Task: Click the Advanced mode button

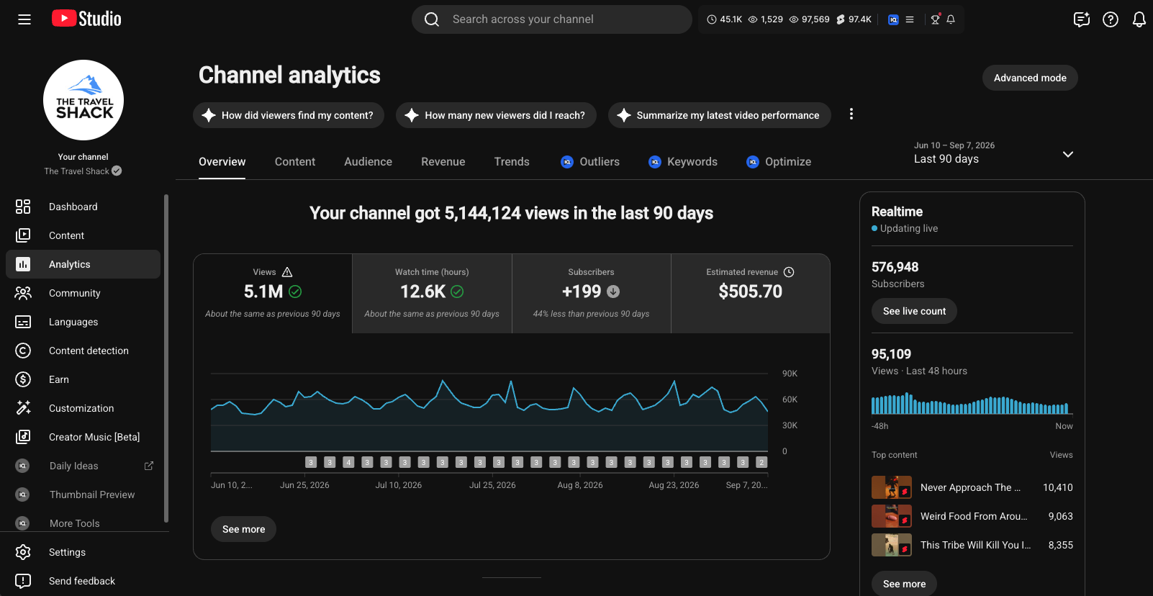Action: click(x=1030, y=78)
